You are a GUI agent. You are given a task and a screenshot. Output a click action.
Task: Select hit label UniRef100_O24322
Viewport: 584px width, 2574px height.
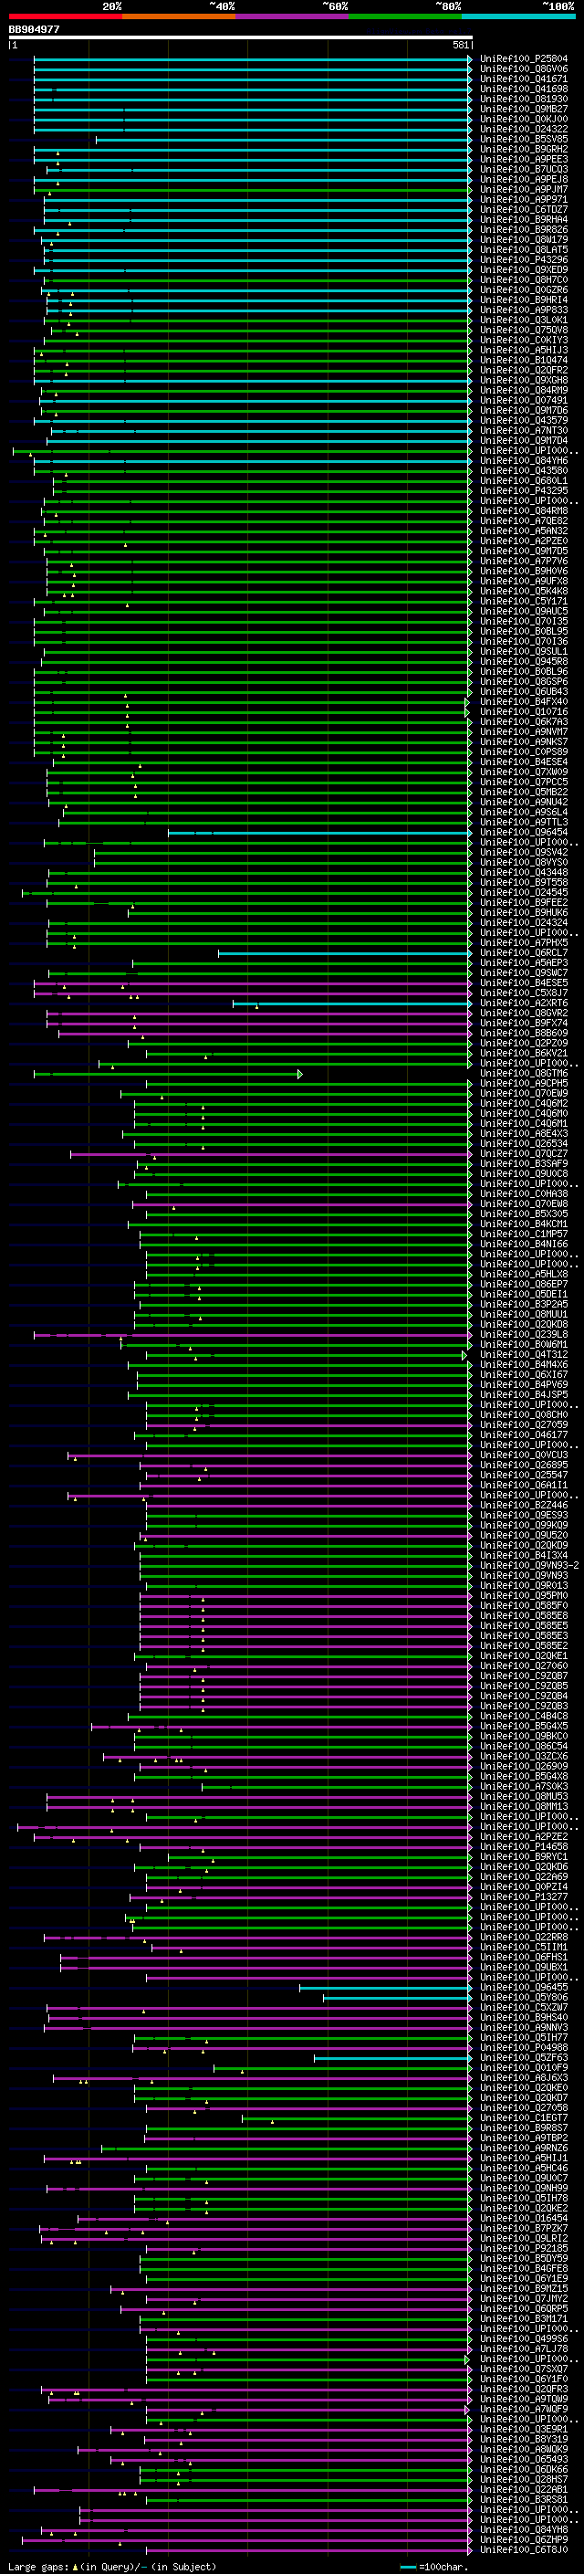pos(524,129)
